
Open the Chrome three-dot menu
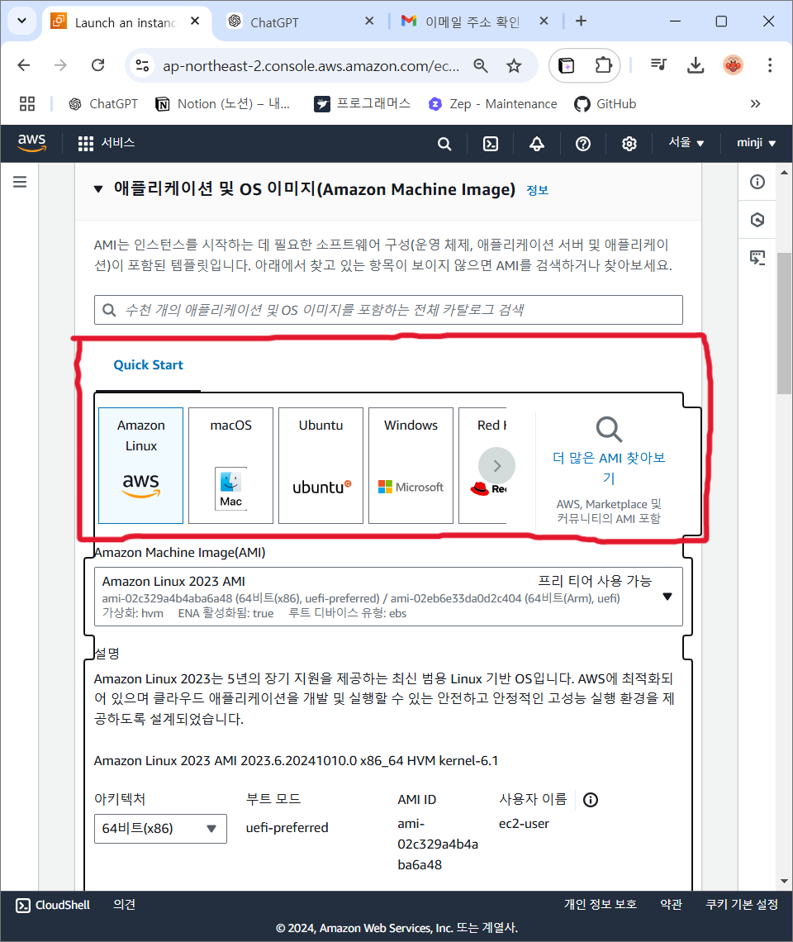pos(770,65)
